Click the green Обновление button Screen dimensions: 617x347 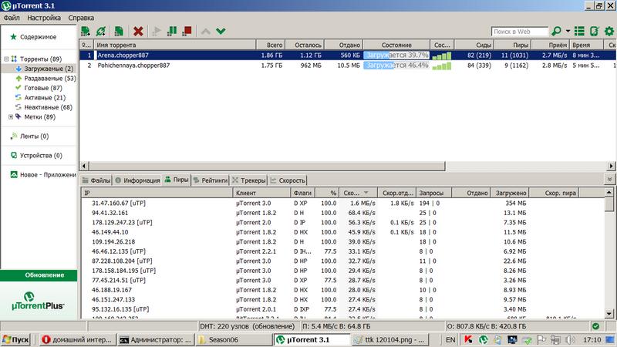(x=39, y=275)
